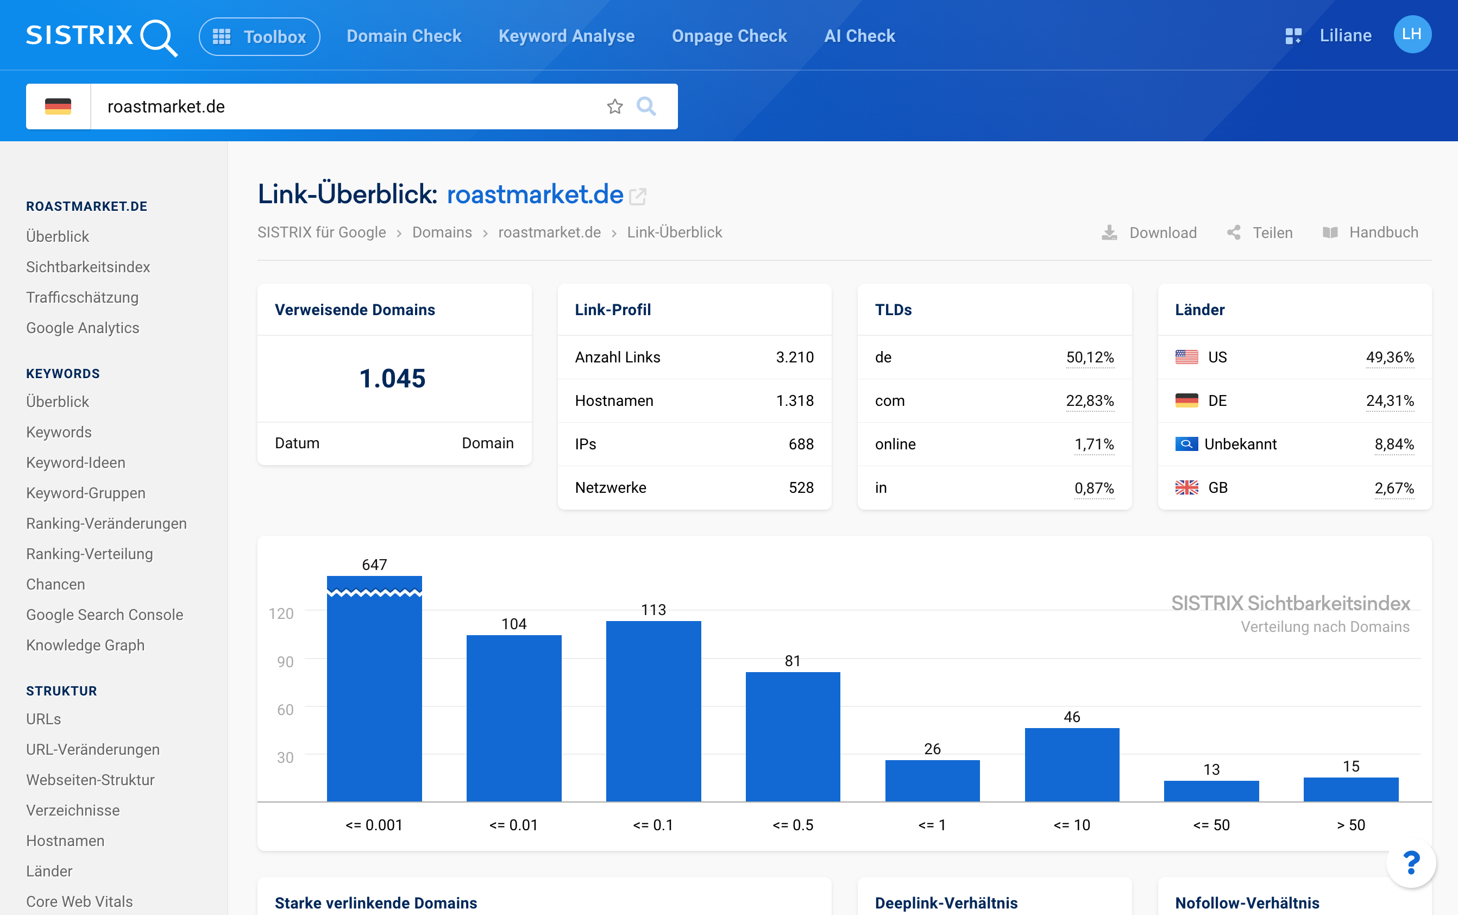Open the Onpage Check menu item
1458x915 pixels.
[x=729, y=36]
